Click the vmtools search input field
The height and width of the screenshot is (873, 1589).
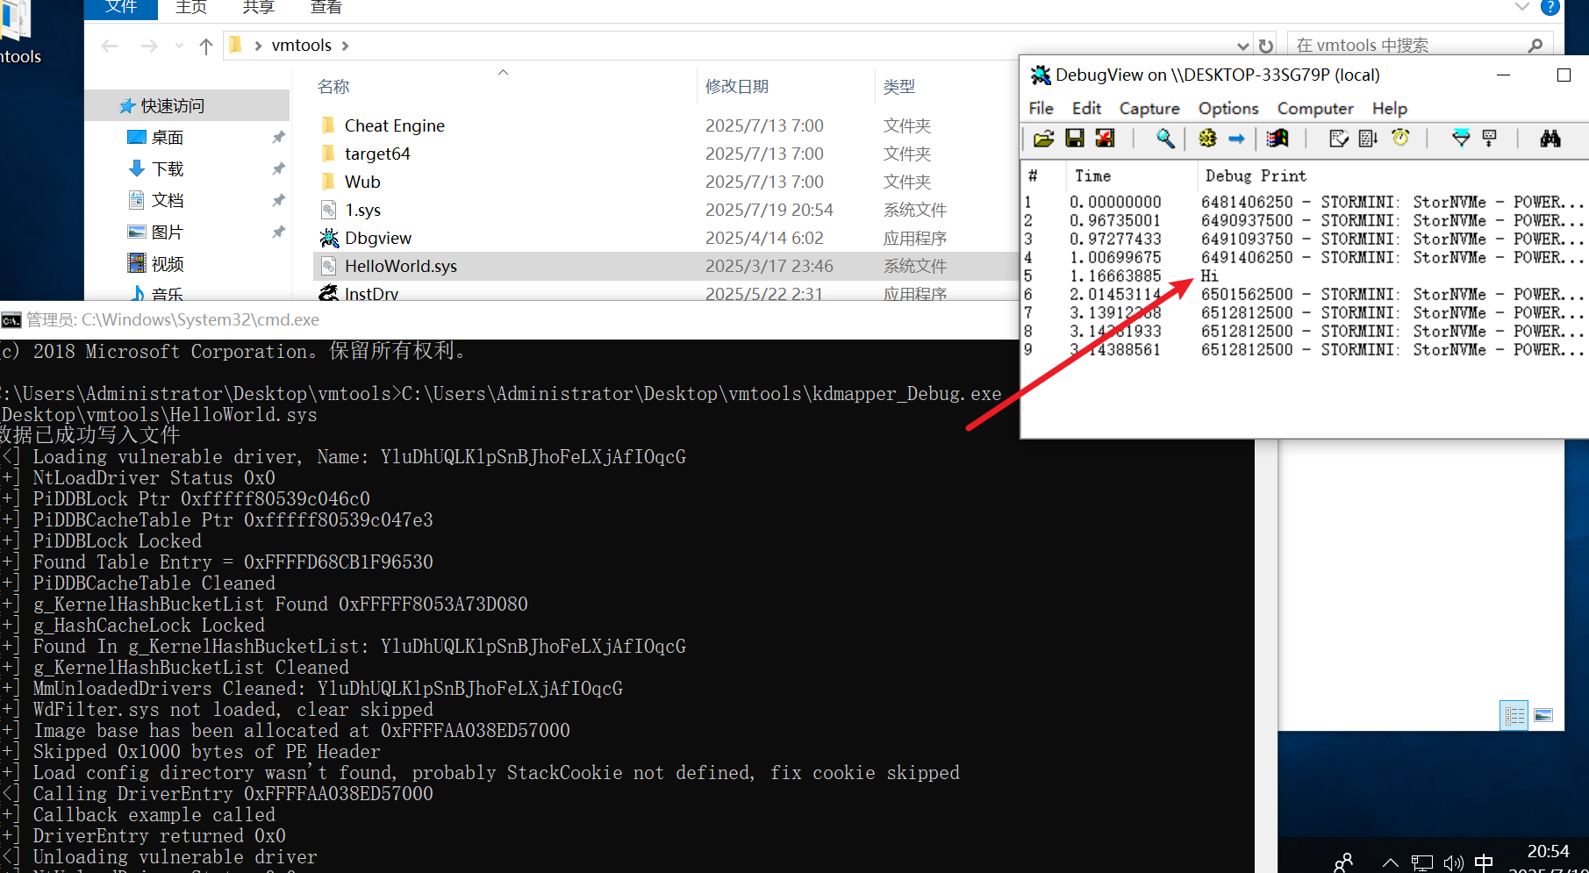pos(1404,46)
